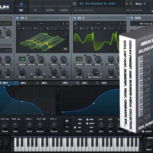This screenshot has width=153, height=153.
Task: Toggle the LFO BPM sync checkbox
Action: tap(87, 120)
